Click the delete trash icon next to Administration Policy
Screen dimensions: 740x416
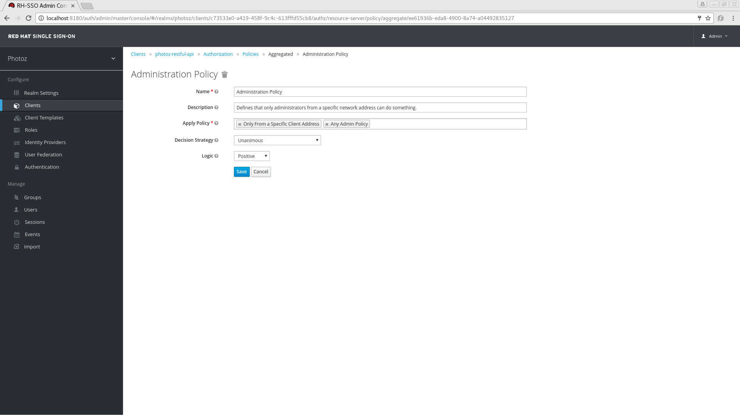tap(224, 75)
